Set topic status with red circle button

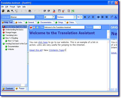click(31, 27)
